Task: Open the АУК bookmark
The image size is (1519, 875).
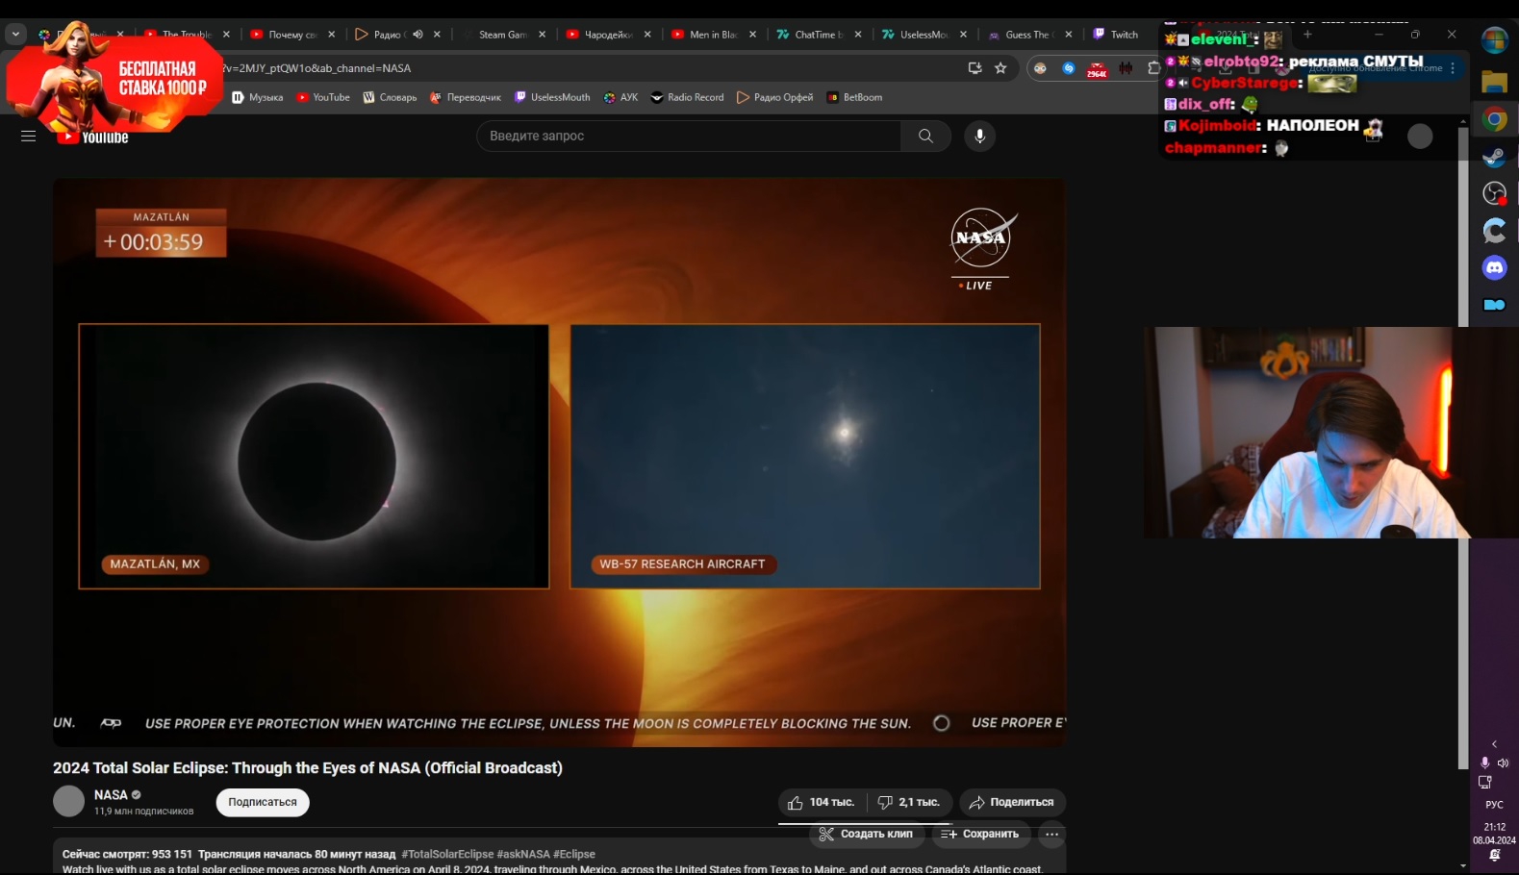Action: (x=620, y=97)
